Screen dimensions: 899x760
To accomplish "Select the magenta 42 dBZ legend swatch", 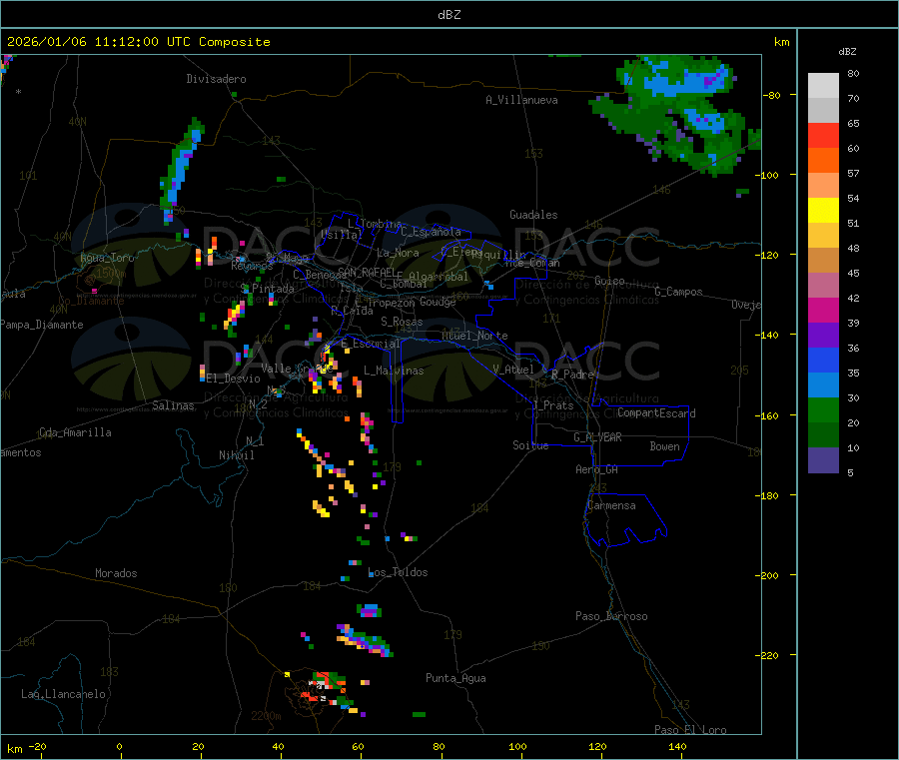I will [x=823, y=310].
